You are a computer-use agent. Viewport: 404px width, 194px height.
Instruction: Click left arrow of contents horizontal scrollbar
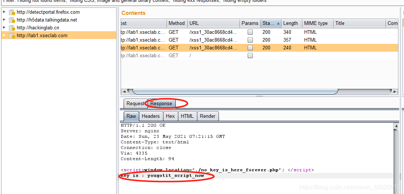click(x=124, y=91)
